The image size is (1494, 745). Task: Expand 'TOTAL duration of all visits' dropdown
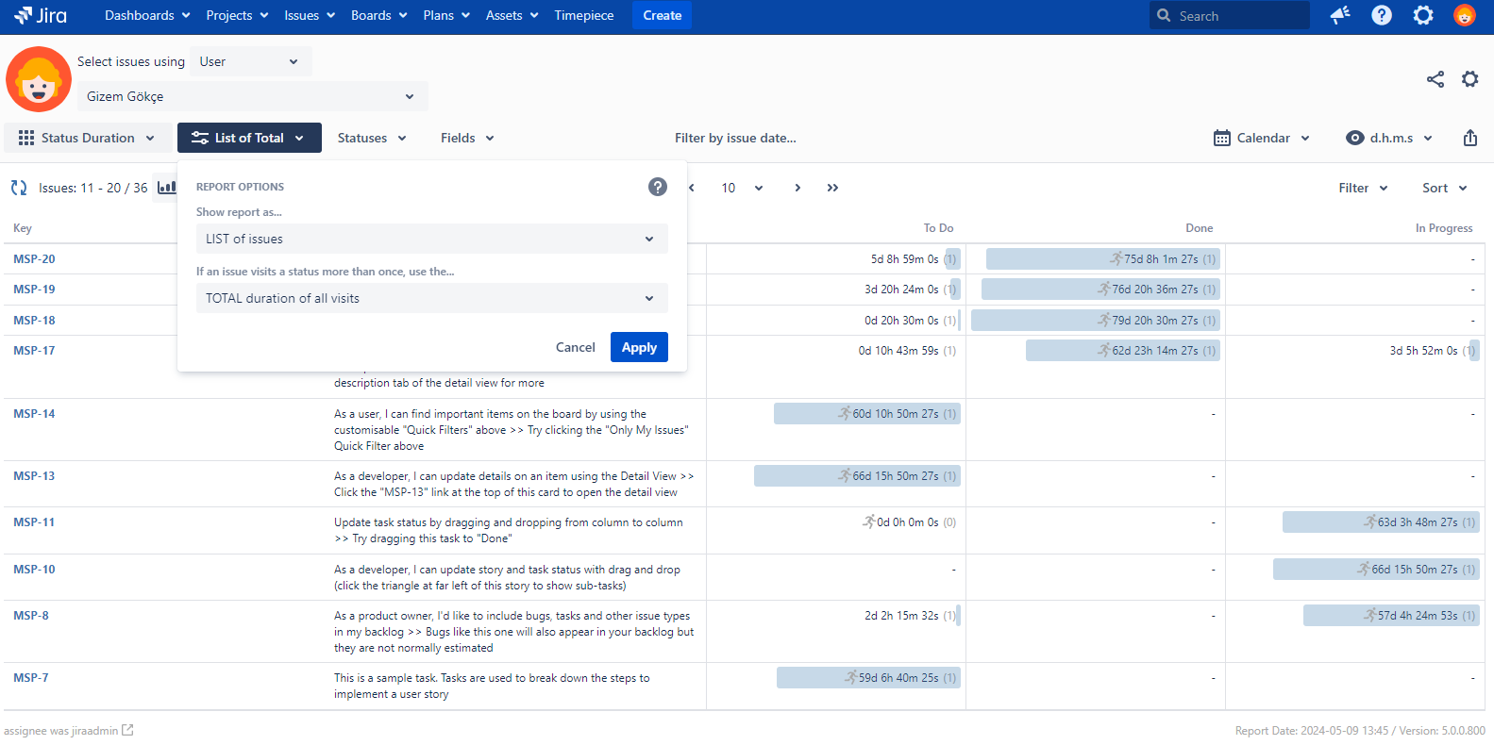pos(431,298)
